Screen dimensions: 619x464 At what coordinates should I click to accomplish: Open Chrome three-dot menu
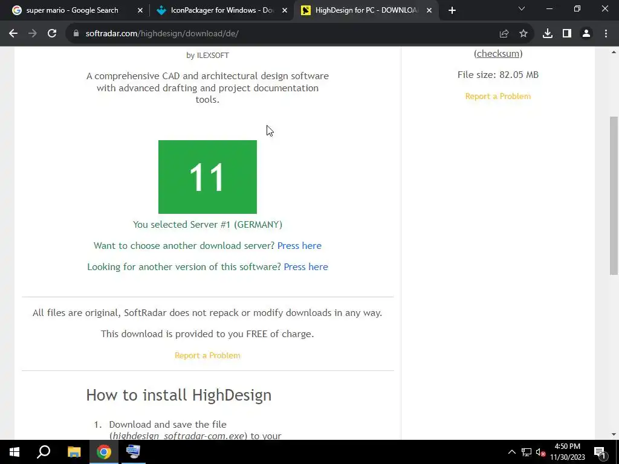[x=606, y=34]
